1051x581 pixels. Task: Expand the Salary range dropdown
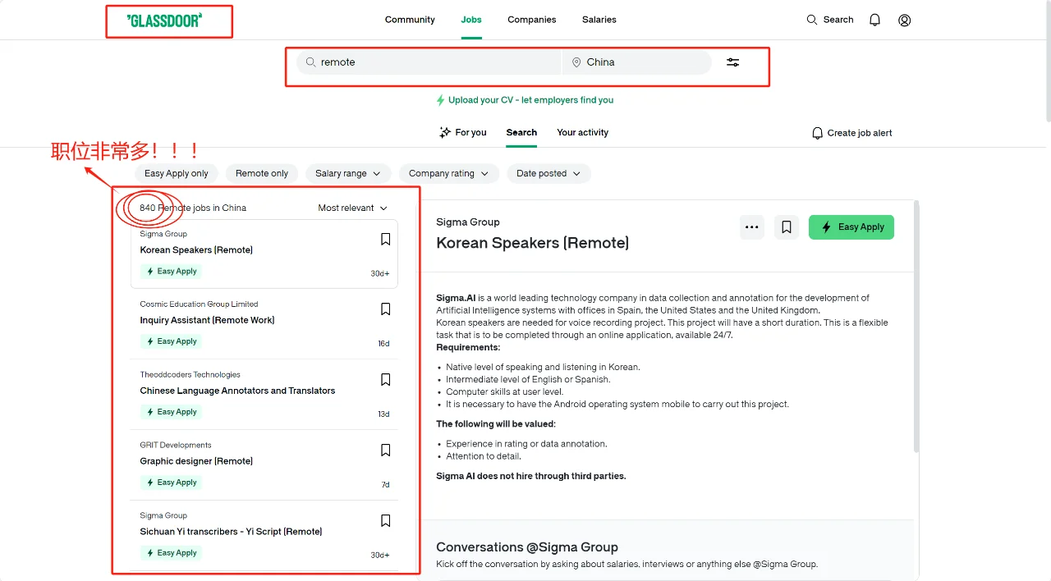[348, 173]
